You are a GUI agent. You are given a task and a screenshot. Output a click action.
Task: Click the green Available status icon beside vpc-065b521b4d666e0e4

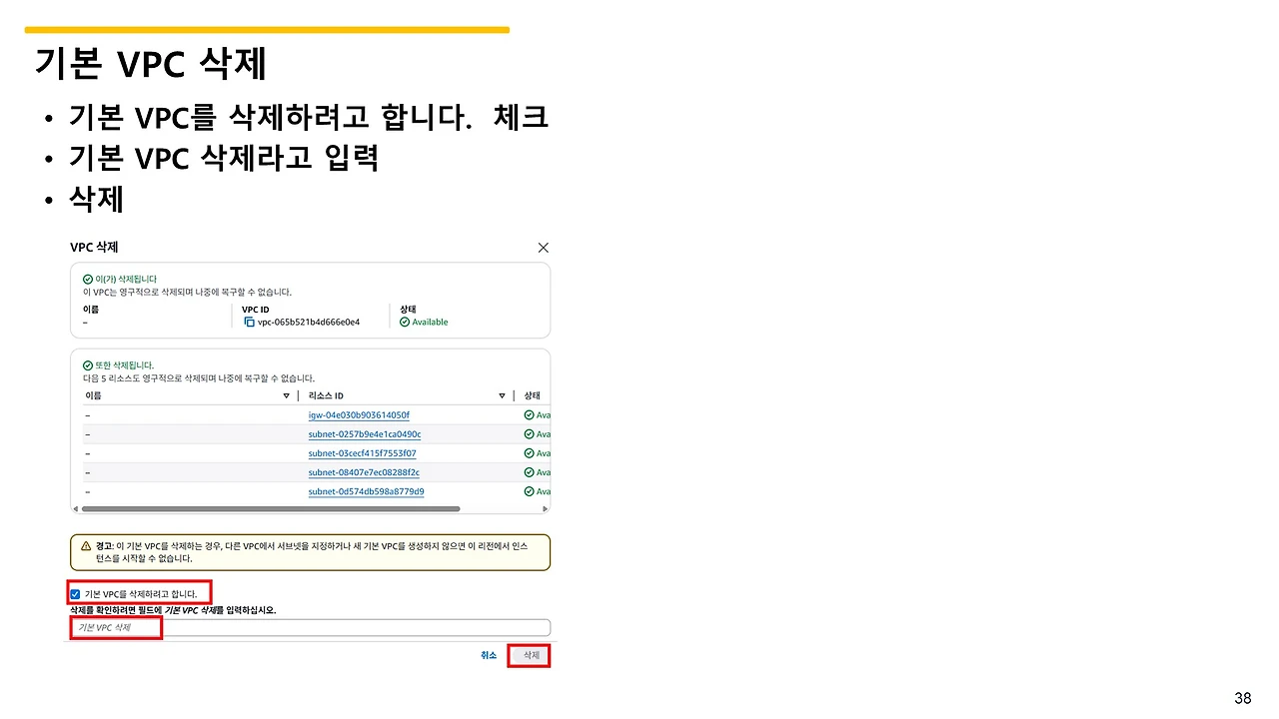click(402, 322)
